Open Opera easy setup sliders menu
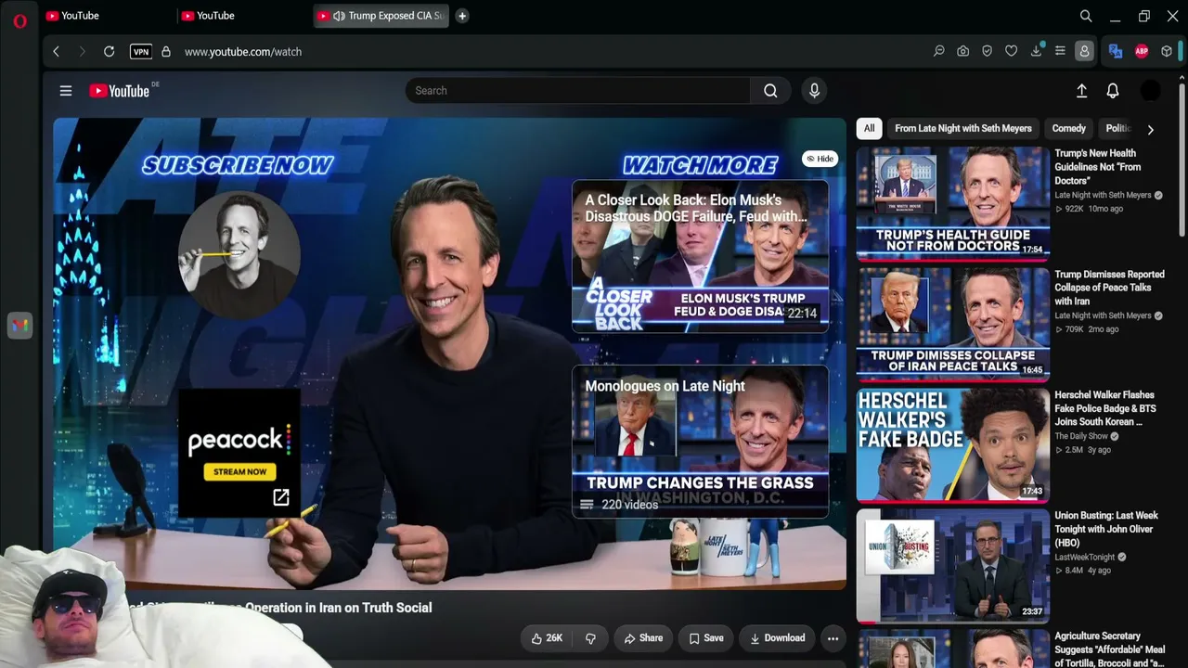 point(1060,52)
